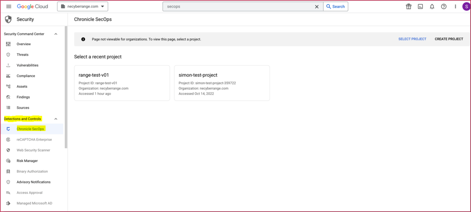Click the Search button
The height and width of the screenshot is (212, 471).
click(x=336, y=7)
